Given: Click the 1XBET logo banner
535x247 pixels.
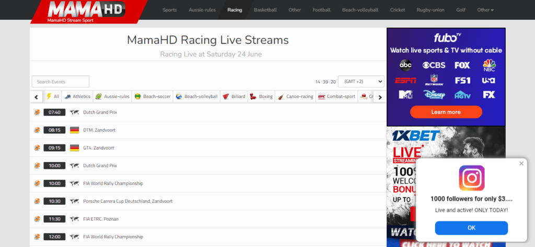Looking at the screenshot, I should (x=415, y=136).
